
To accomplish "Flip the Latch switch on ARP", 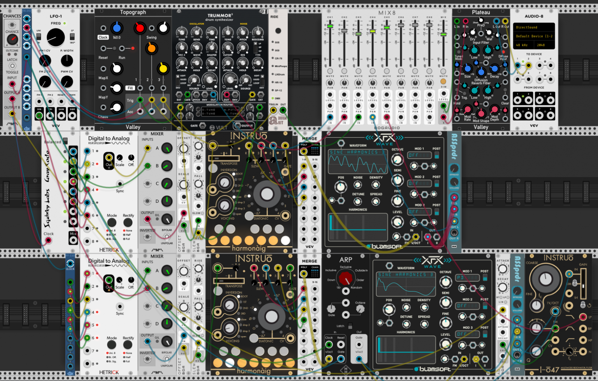I will point(350,326).
